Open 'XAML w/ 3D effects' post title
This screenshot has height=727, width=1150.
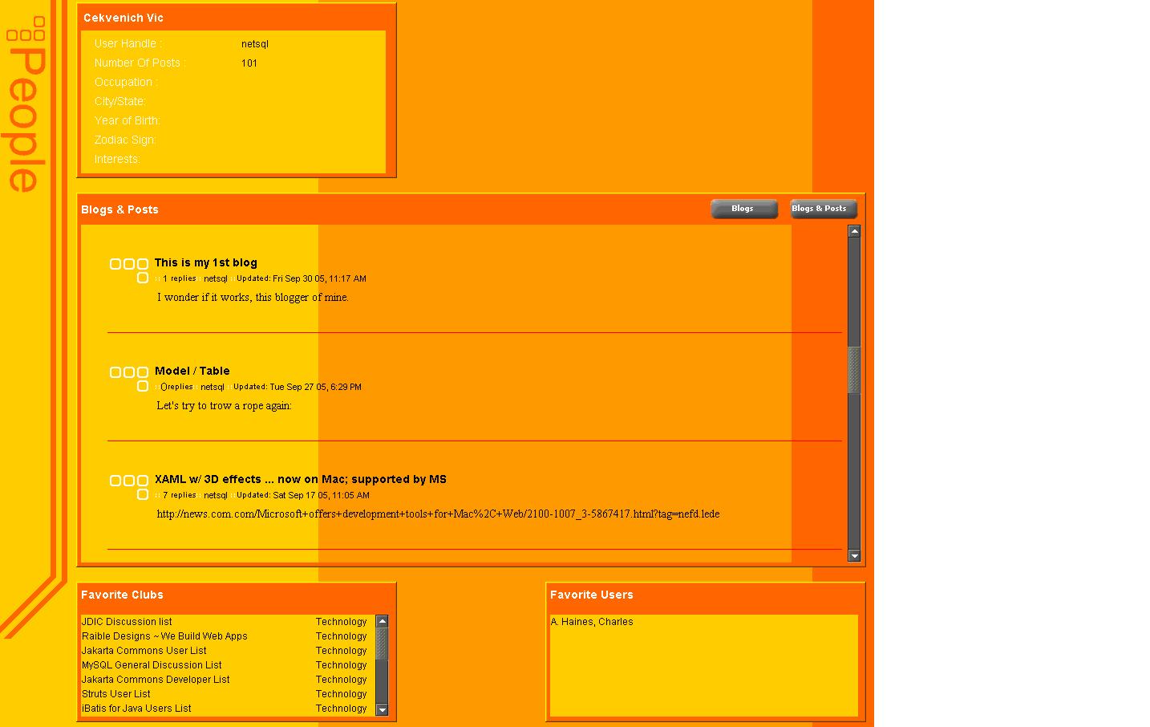pyautogui.click(x=300, y=479)
